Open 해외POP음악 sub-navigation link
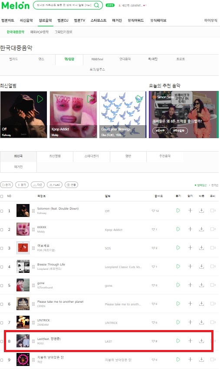Image resolution: width=220 pixels, height=369 pixels. [39, 32]
